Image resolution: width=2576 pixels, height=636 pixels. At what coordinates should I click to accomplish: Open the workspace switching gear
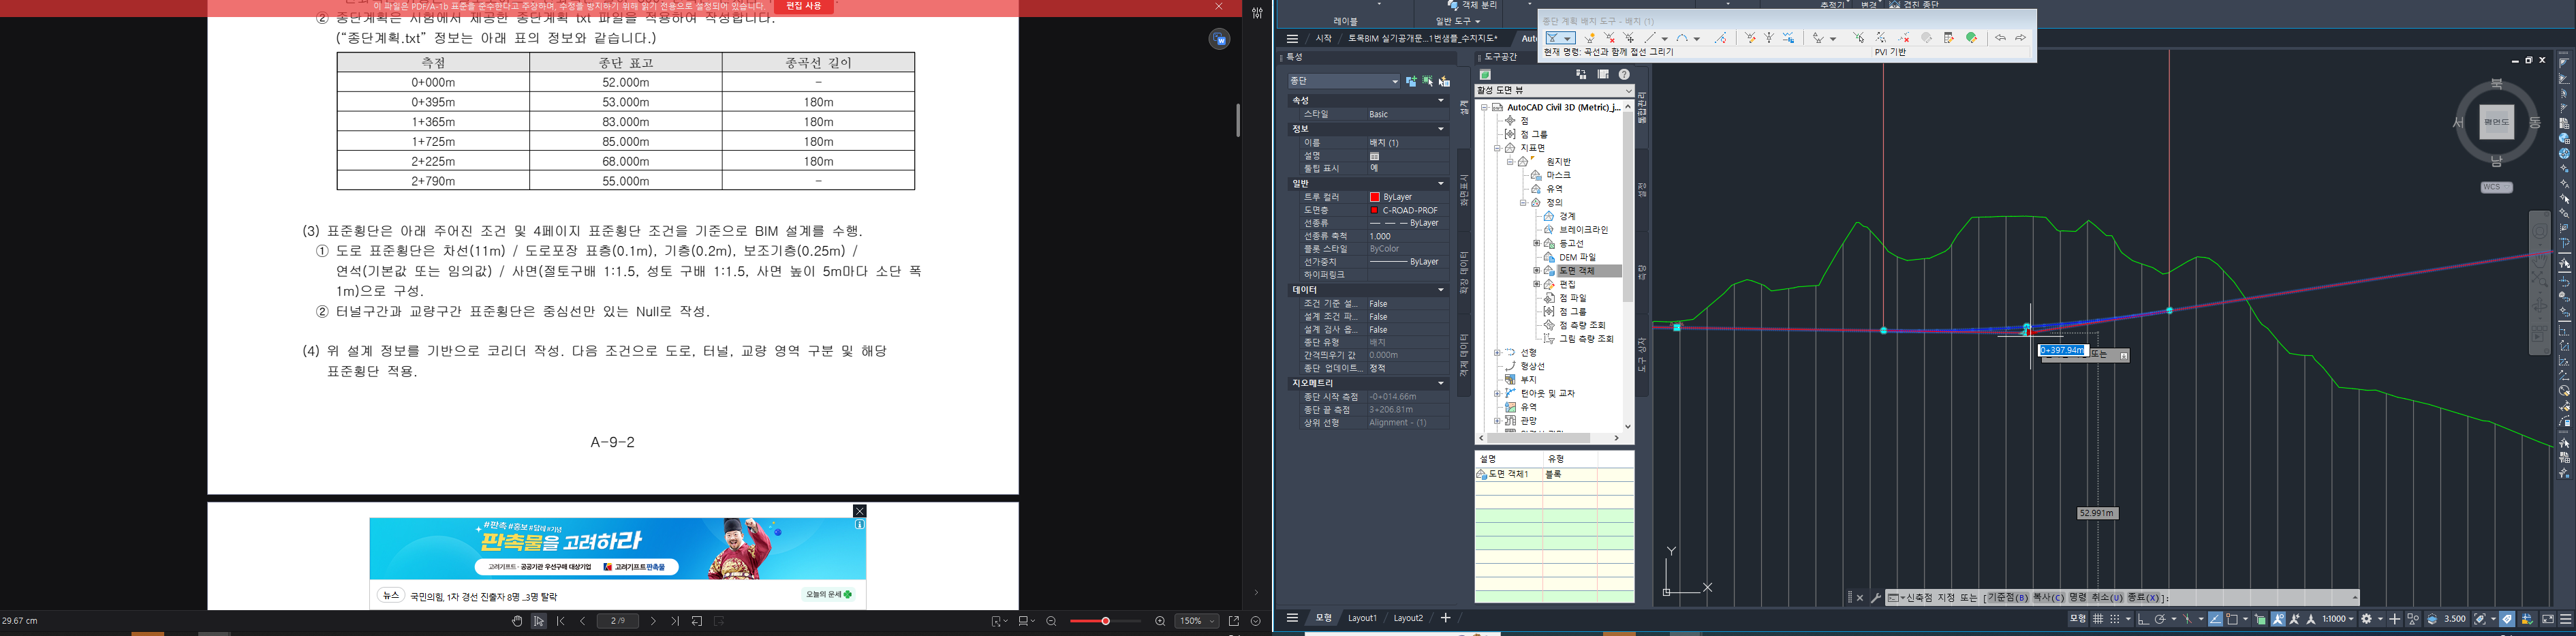pyautogui.click(x=2366, y=619)
